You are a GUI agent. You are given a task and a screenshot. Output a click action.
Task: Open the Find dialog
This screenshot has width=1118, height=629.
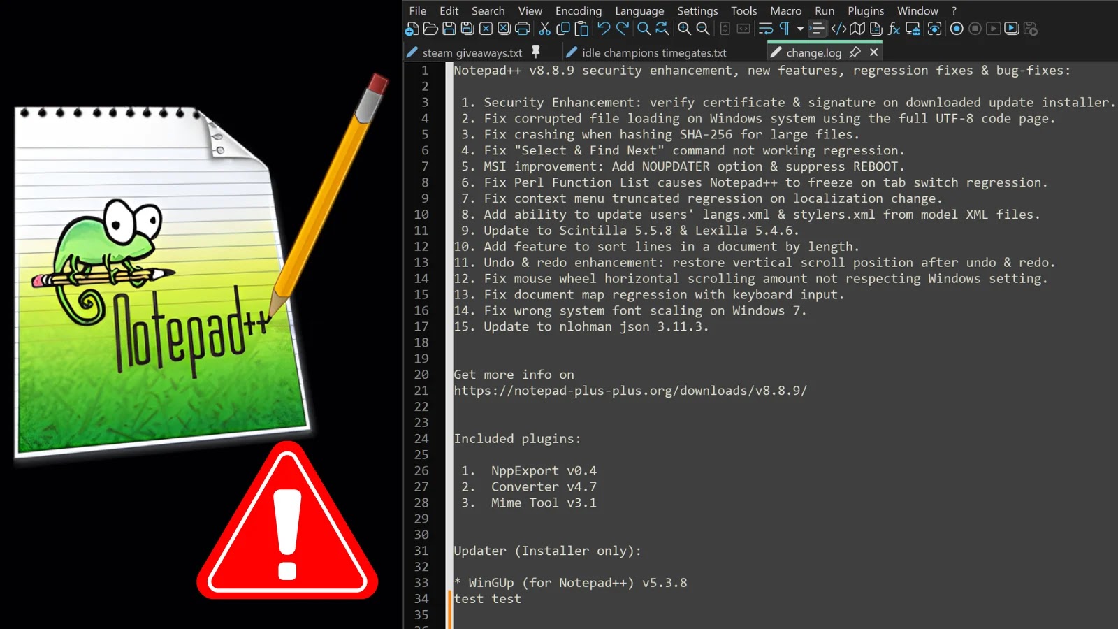(x=643, y=29)
